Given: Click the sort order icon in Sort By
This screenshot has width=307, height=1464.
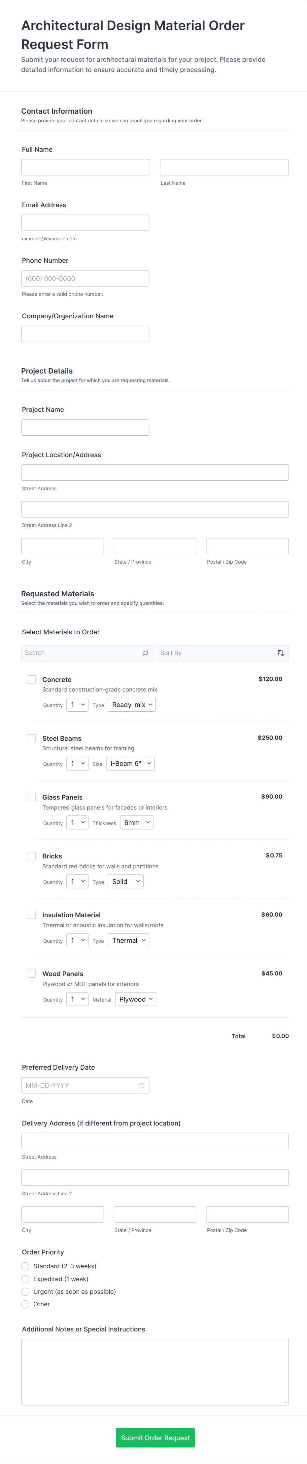Looking at the screenshot, I should [x=280, y=653].
